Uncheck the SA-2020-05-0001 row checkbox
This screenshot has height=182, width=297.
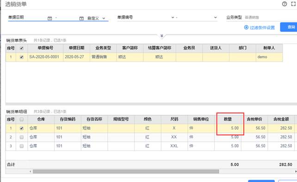click(22, 57)
